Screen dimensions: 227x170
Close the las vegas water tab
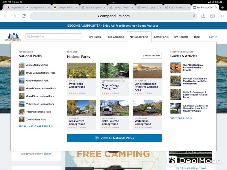[x=49, y=7]
